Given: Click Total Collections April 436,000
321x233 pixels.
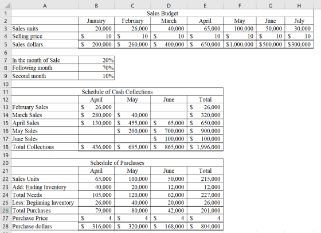Looking at the screenshot, I should tap(96, 147).
